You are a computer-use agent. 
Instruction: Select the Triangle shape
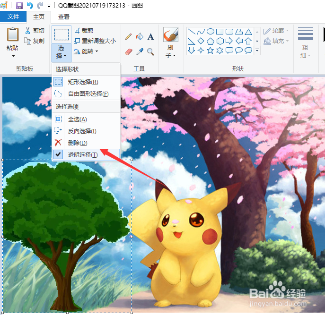248,32
